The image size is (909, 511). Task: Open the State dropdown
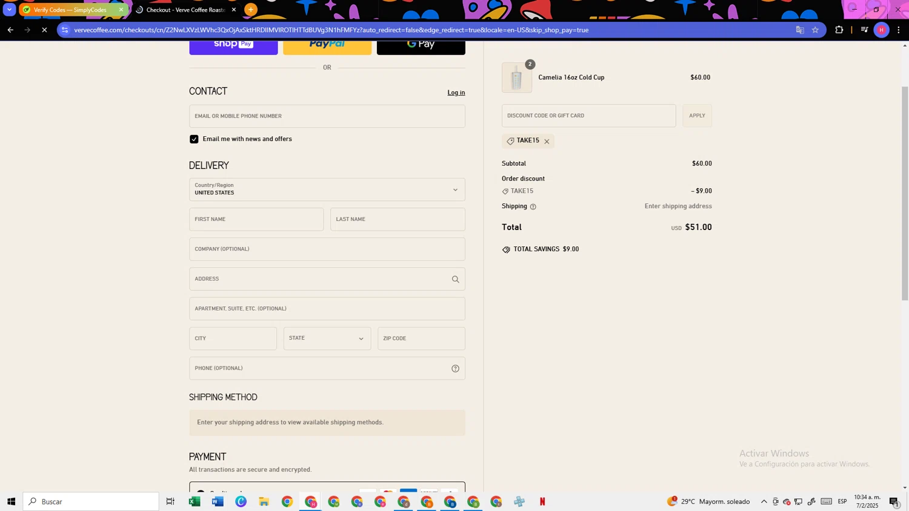(327, 338)
